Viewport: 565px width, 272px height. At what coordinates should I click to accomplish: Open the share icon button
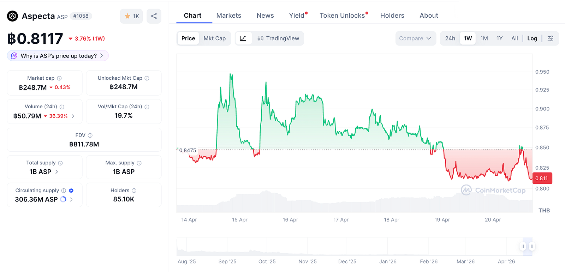pyautogui.click(x=154, y=16)
